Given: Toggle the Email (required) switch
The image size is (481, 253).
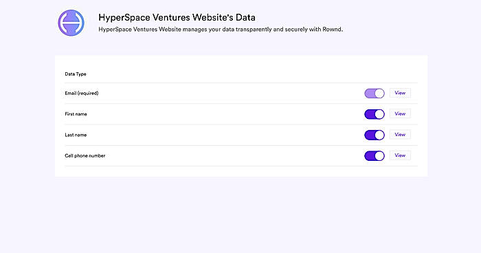Looking at the screenshot, I should (x=374, y=93).
